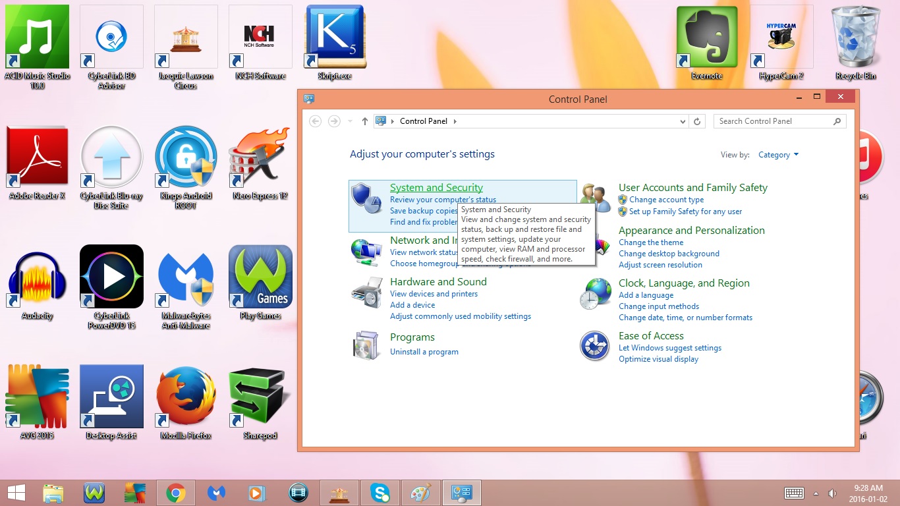Viewport: 900px width, 506px height.
Task: Open Review your computer's status link
Action: tap(443, 200)
